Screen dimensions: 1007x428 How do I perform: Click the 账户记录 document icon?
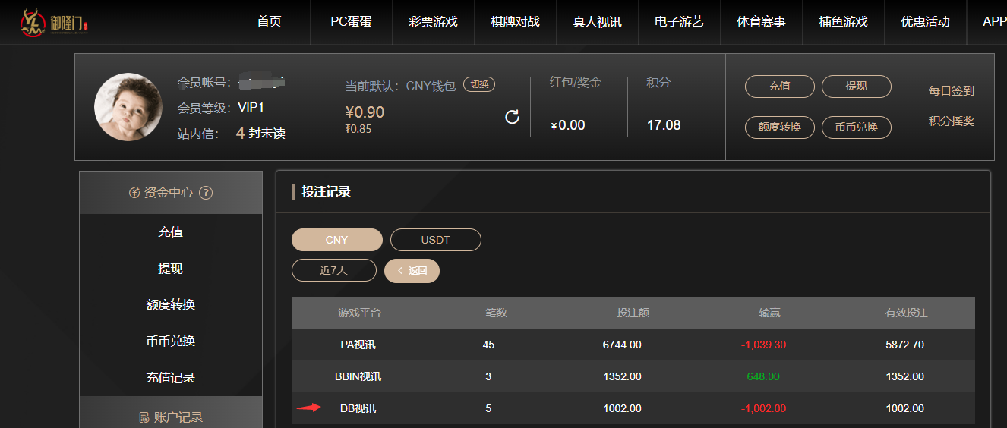tap(144, 417)
